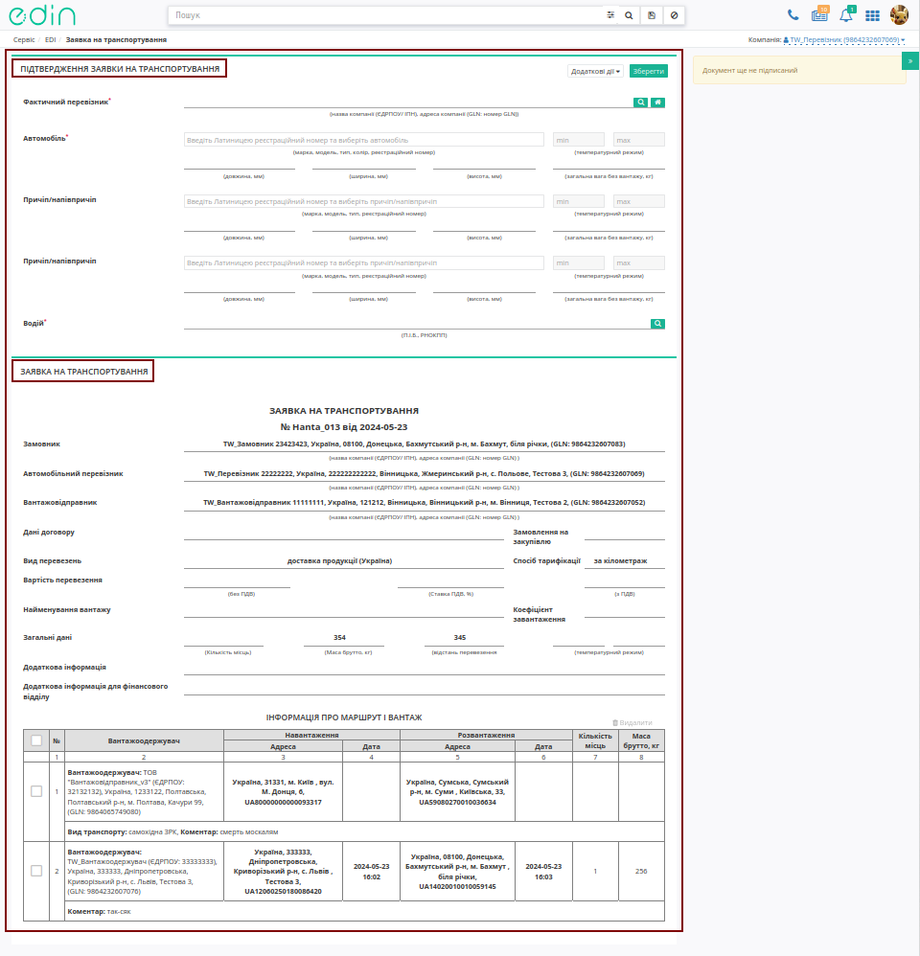Click the Автомобіль registration number field
920x956 pixels.
363,140
